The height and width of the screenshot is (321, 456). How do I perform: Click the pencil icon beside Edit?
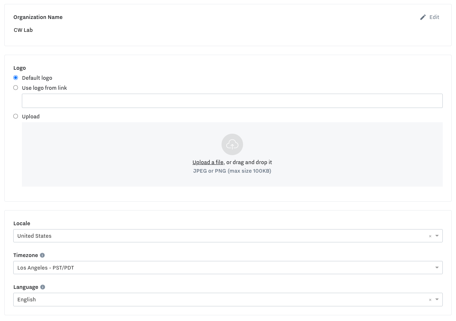click(423, 17)
